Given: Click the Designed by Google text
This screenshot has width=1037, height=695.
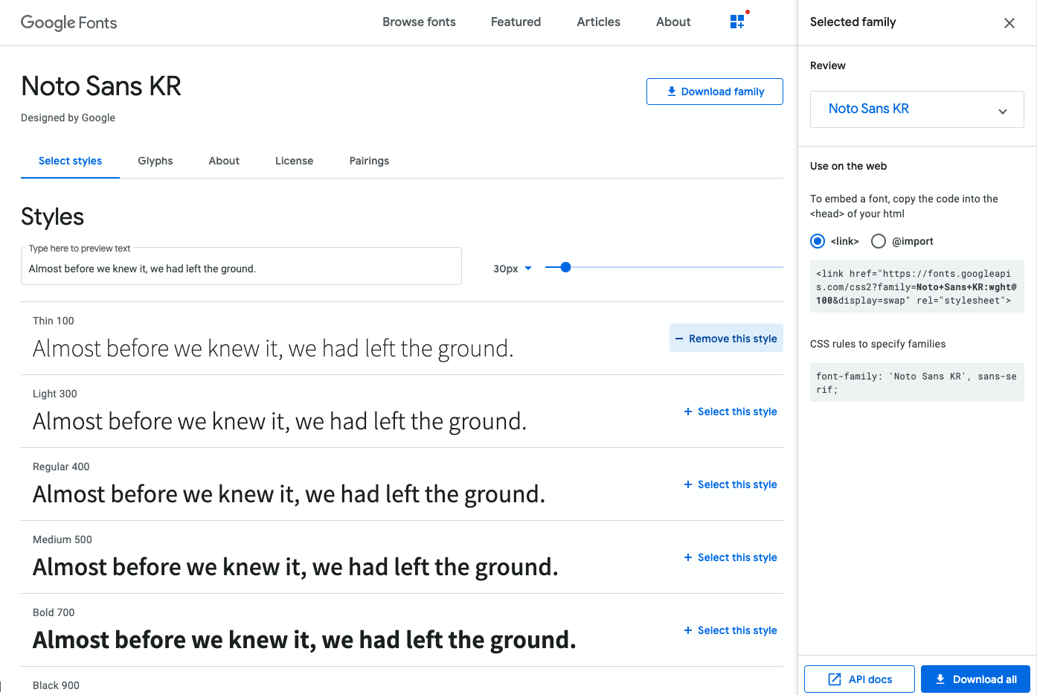Looking at the screenshot, I should point(68,118).
